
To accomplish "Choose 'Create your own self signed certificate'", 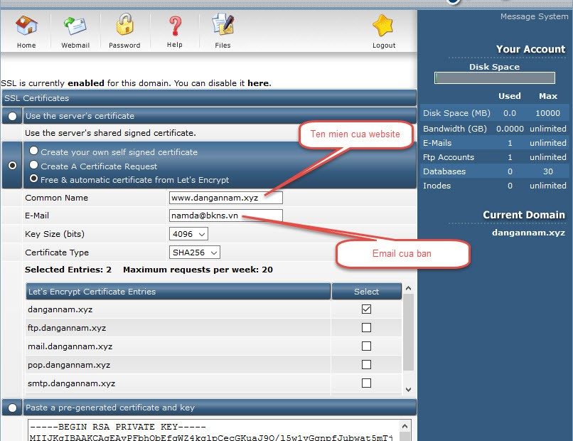I will (35, 150).
